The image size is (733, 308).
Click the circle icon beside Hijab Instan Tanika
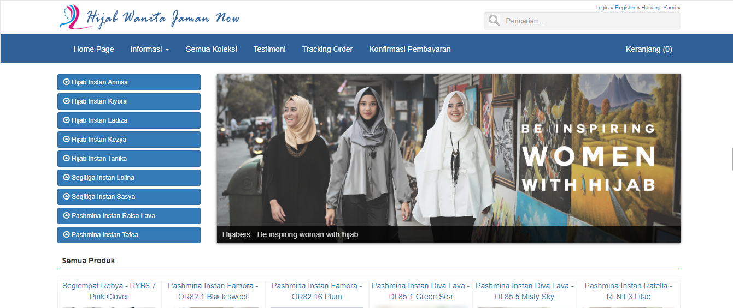tap(67, 159)
